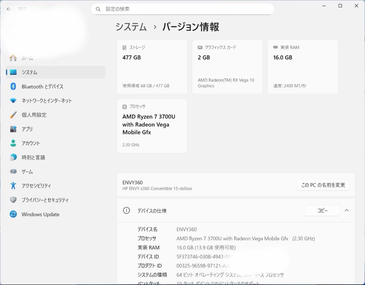Click the 実装 RAM memory icon
Viewport: 365px width, 285px height.
(x=275, y=47)
